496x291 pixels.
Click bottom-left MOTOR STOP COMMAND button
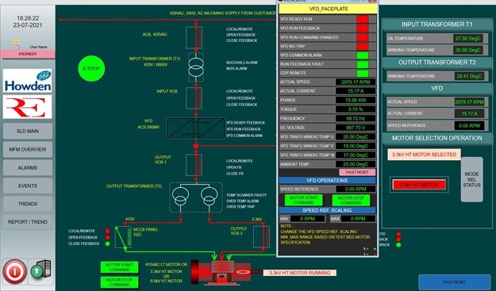(x=120, y=282)
